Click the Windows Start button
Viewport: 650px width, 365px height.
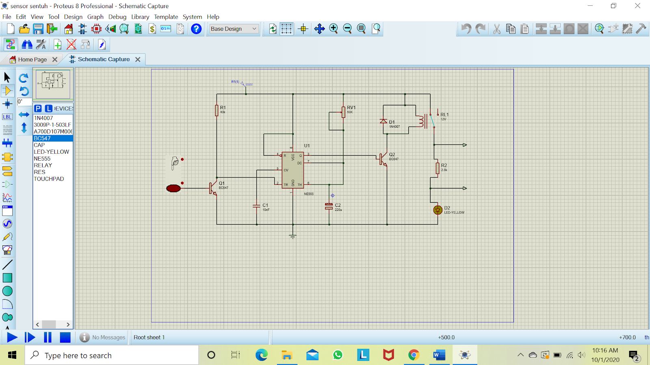click(12, 355)
